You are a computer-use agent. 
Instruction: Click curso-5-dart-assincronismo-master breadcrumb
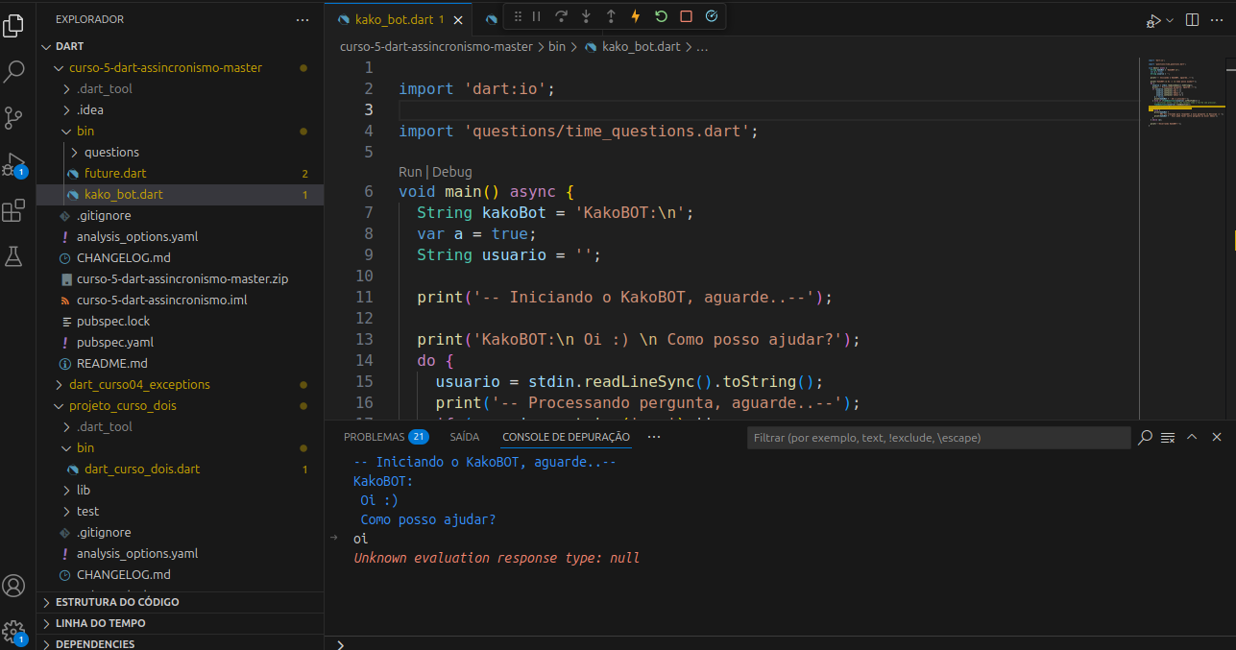click(x=436, y=46)
